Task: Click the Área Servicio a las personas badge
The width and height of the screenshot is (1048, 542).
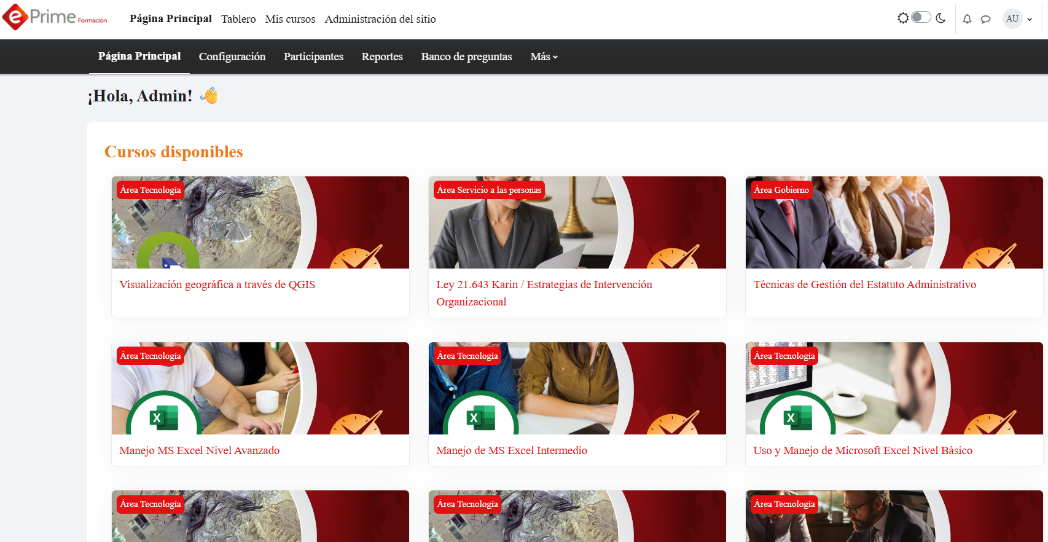Action: click(489, 190)
